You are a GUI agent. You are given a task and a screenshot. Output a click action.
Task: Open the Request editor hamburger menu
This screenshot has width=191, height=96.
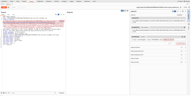click(x=63, y=14)
